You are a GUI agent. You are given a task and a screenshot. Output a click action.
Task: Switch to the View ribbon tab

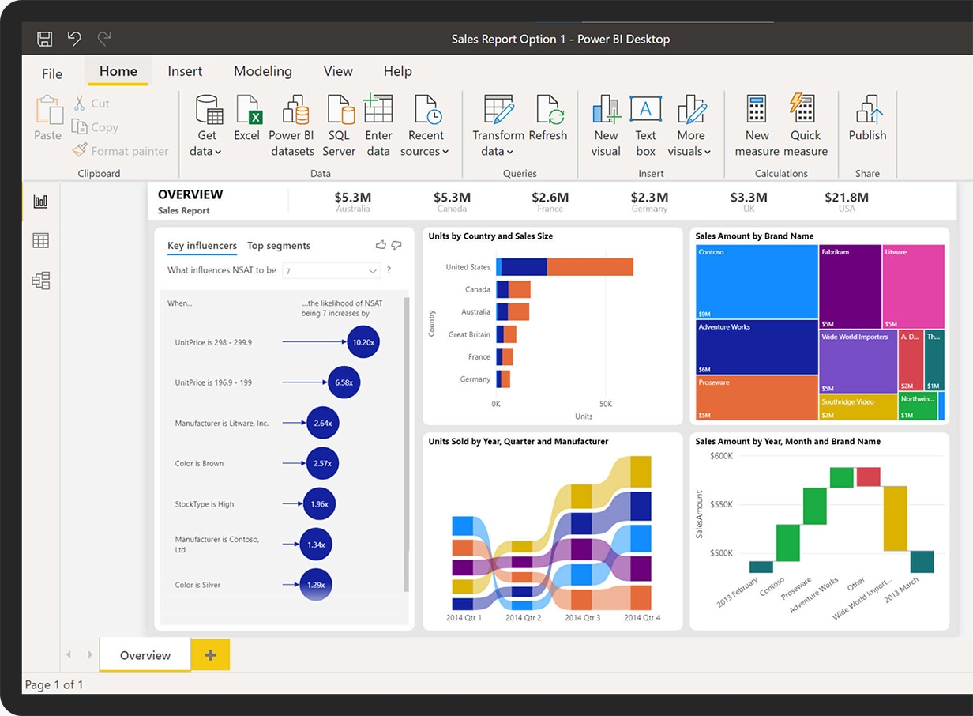(338, 71)
